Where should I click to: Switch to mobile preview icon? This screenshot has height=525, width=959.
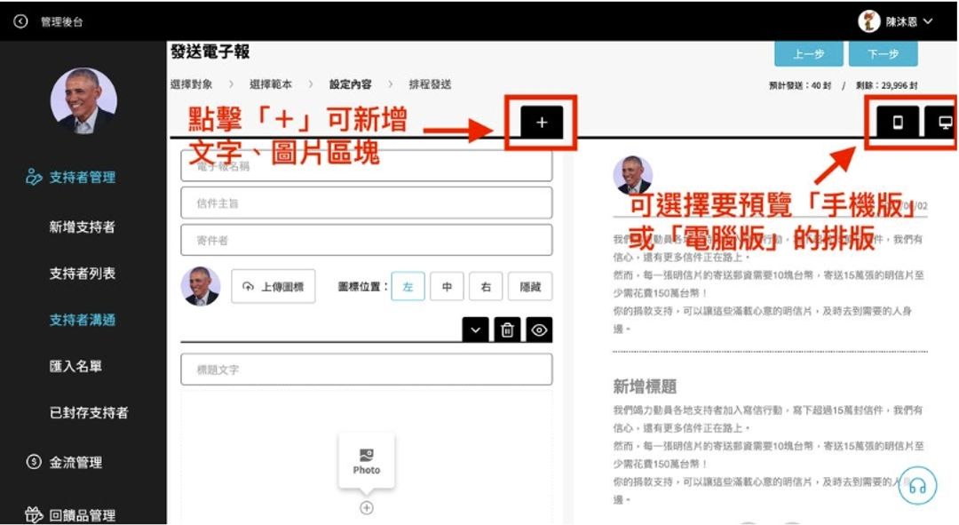point(898,123)
